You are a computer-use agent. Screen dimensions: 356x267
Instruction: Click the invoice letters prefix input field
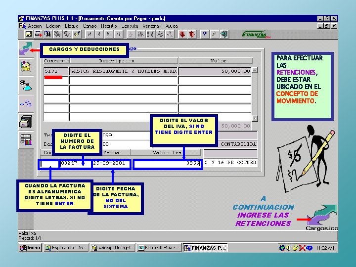point(49,164)
